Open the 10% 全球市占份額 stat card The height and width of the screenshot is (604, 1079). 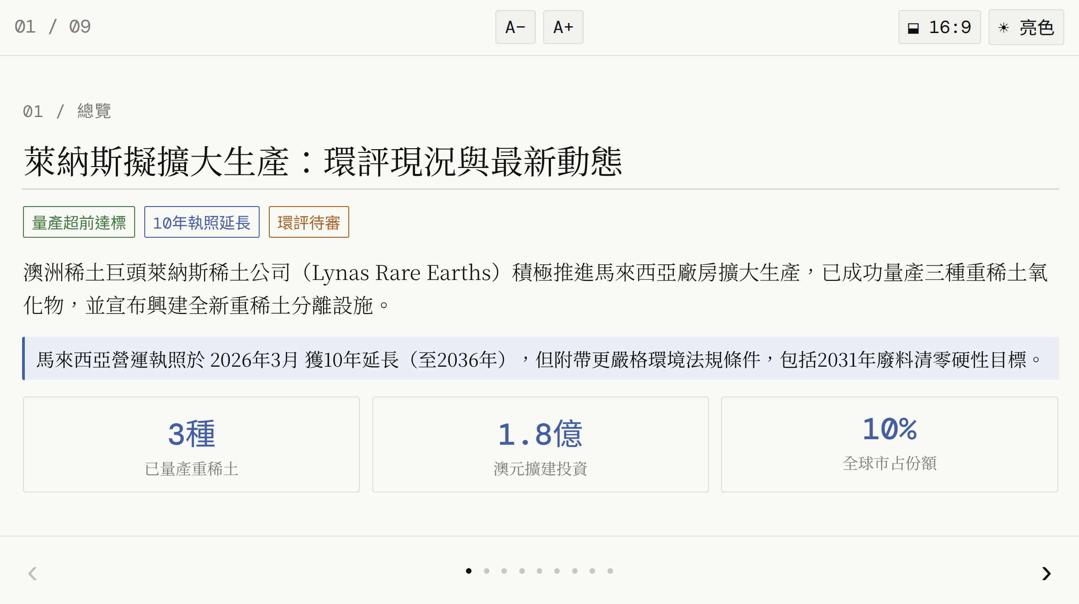tap(889, 444)
